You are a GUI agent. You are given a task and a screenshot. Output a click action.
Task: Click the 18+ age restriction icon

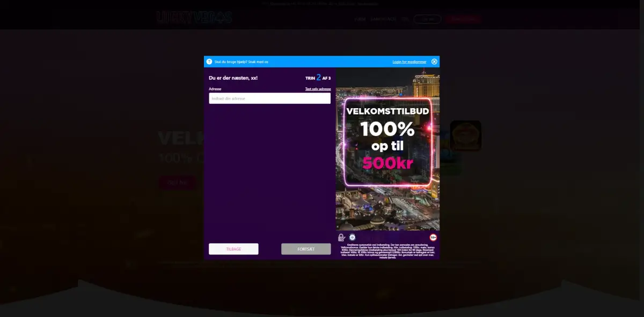coord(433,237)
